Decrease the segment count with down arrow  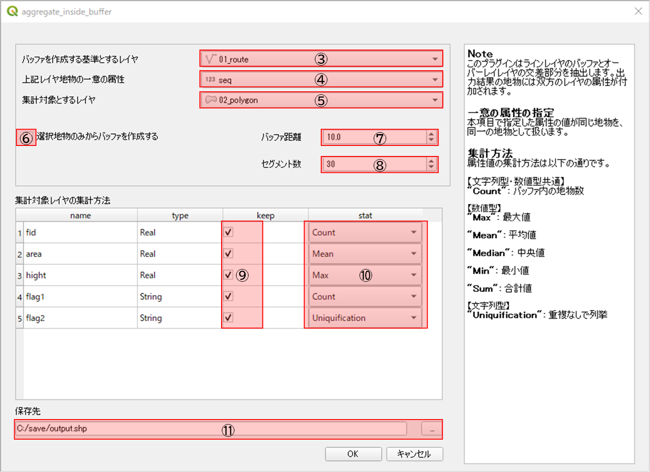click(431, 167)
